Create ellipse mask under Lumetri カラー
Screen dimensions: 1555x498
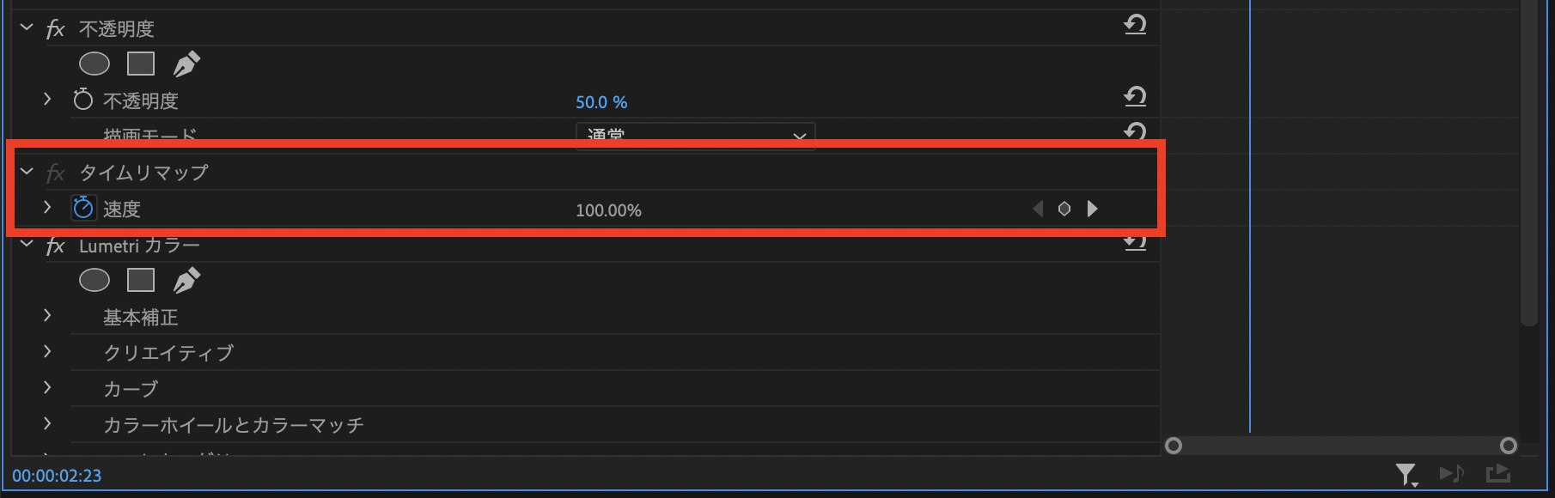pos(95,280)
